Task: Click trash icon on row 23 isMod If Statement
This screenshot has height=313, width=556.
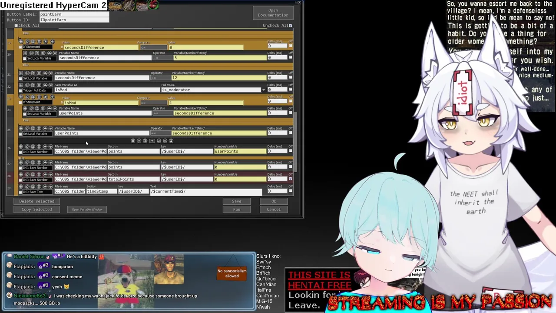Action: 39,97
